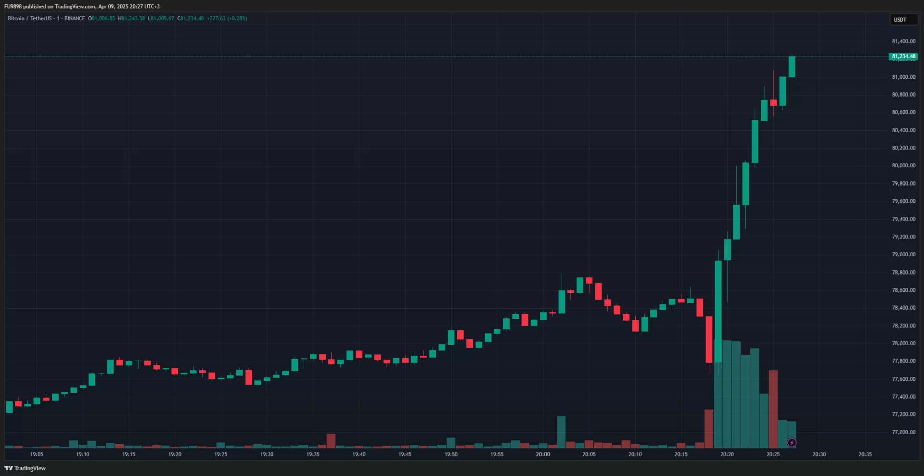The height and width of the screenshot is (476, 924).
Task: Open the USDT currency selector
Action: [903, 20]
